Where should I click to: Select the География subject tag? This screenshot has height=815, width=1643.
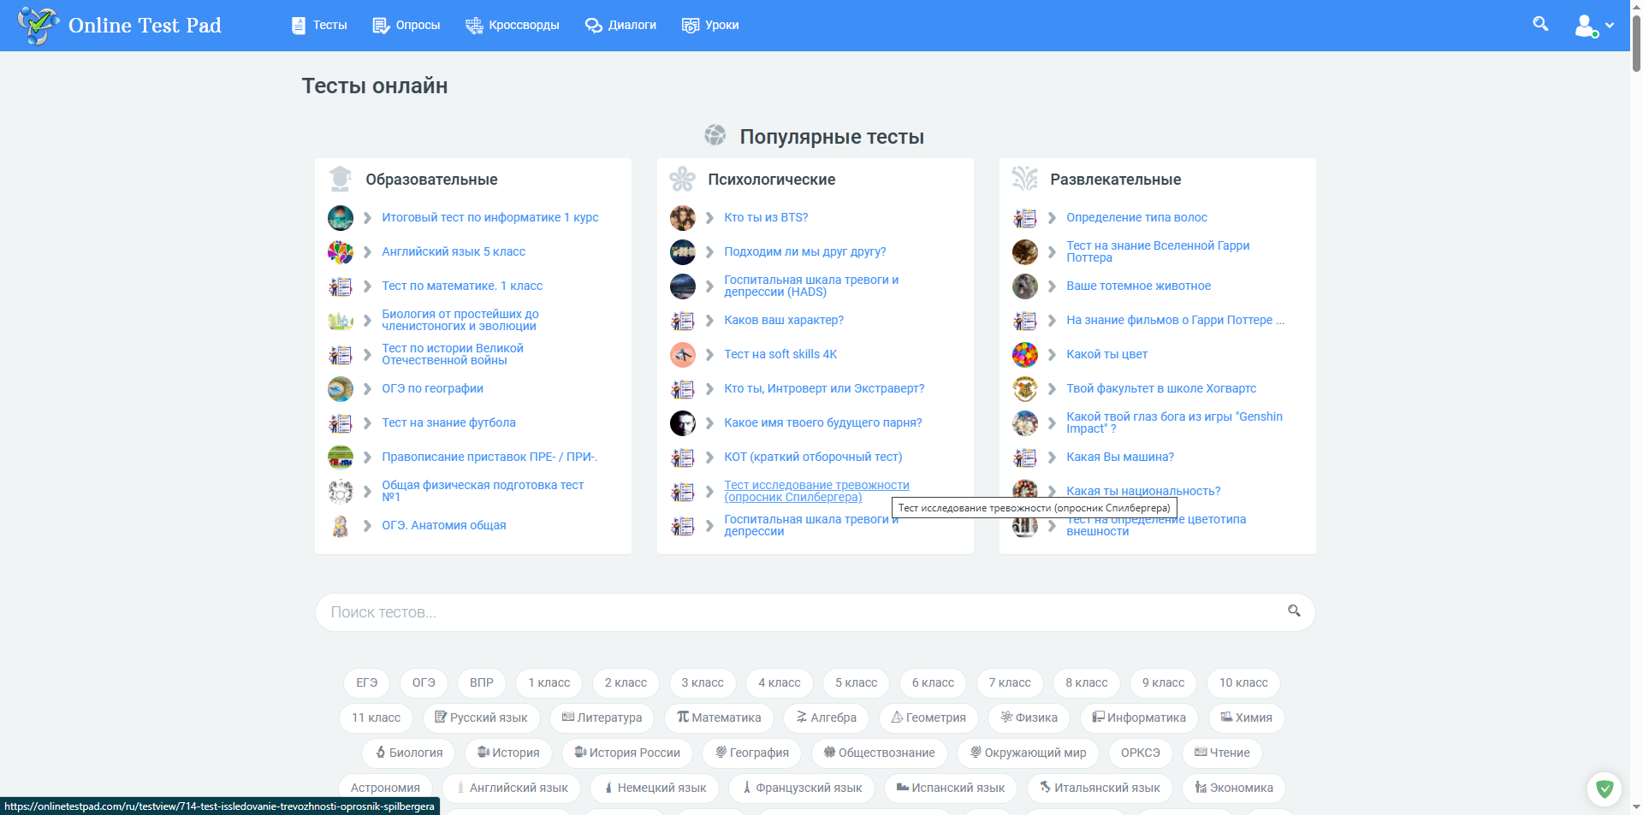[752, 753]
